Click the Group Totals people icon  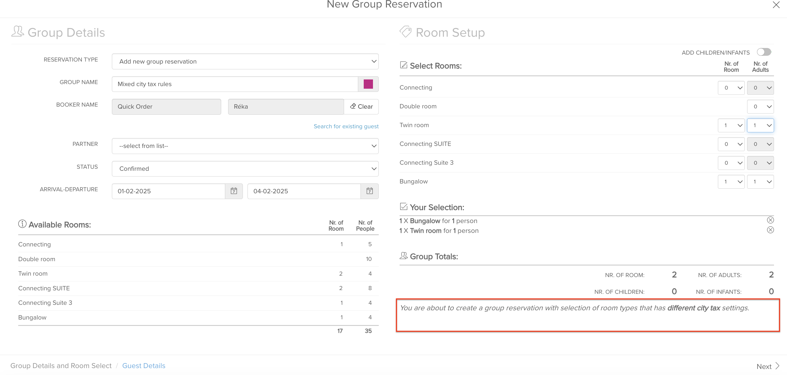click(404, 256)
